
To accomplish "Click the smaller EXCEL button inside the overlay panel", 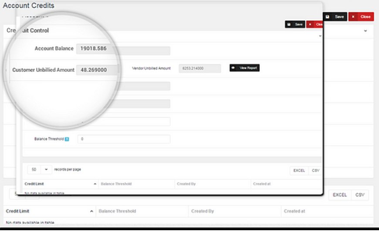I will (x=299, y=171).
